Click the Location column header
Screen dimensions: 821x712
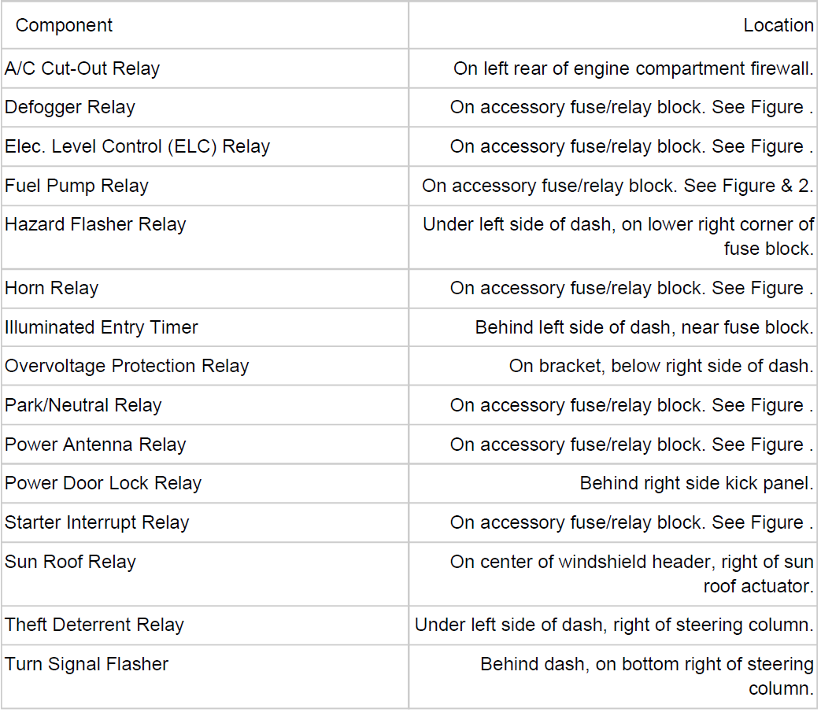pyautogui.click(x=778, y=25)
